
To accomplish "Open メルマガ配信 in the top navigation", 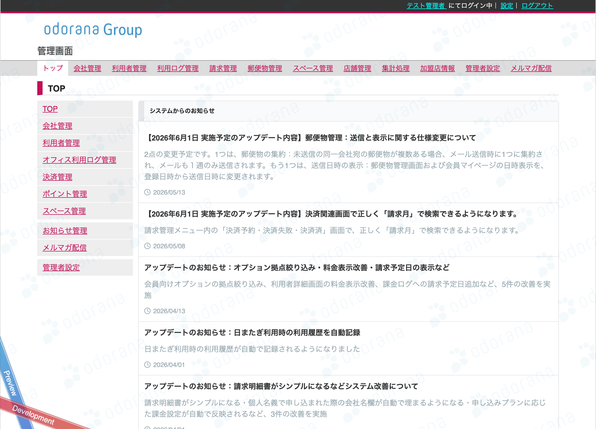I will [x=531, y=68].
